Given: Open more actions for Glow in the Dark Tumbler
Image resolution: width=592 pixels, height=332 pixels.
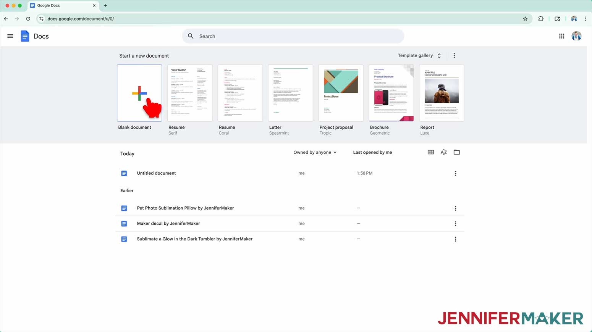Looking at the screenshot, I should tap(455, 239).
